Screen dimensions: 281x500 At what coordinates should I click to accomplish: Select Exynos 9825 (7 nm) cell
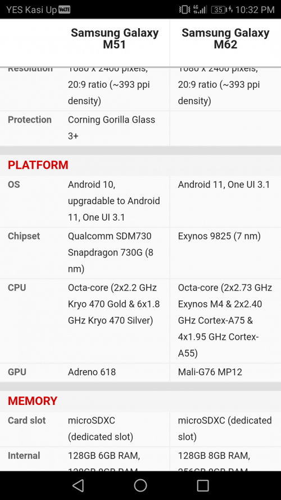point(219,236)
